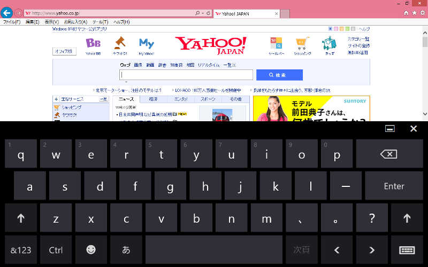Open the Home icon in browser toolbar

pos(406,13)
